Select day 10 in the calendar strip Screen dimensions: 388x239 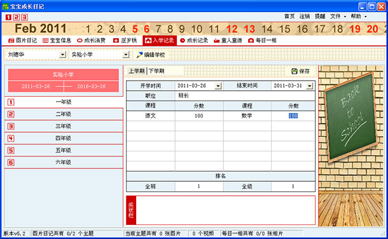click(197, 29)
